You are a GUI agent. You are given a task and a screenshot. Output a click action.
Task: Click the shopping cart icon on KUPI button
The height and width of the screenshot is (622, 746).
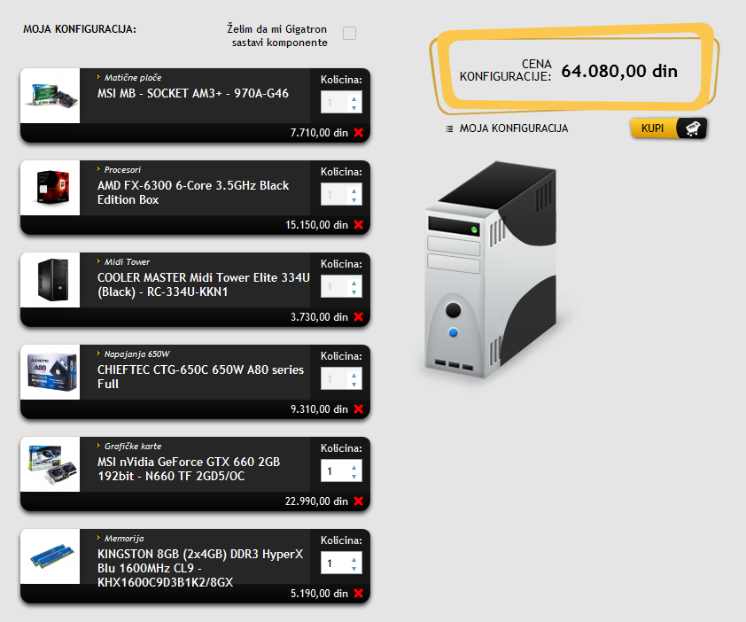point(693,128)
